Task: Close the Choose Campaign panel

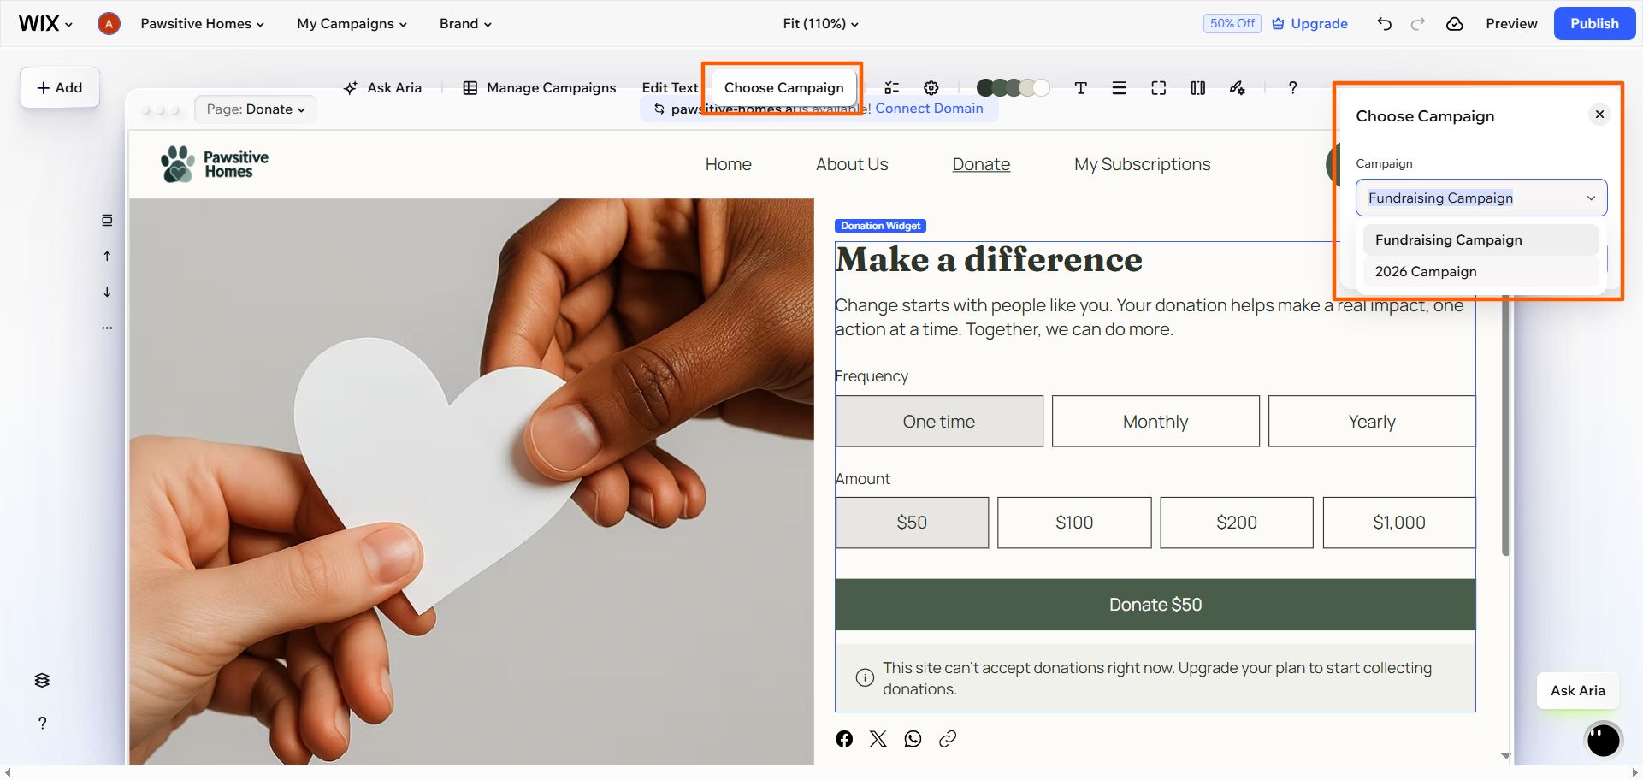Action: pos(1599,115)
